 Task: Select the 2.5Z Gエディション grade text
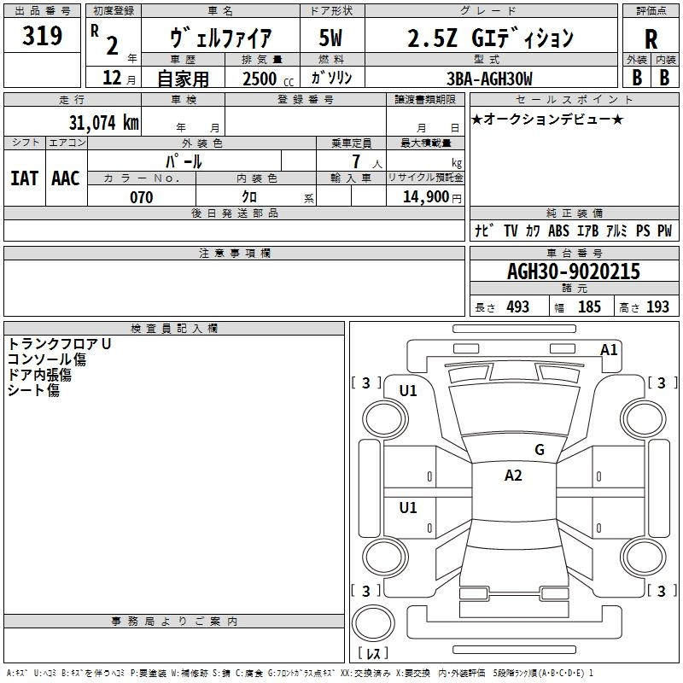pos(490,38)
